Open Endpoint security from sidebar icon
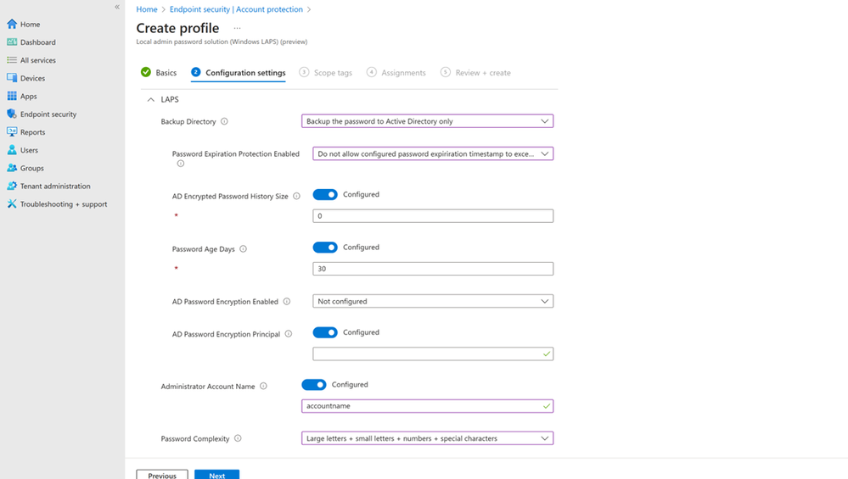 (x=12, y=114)
